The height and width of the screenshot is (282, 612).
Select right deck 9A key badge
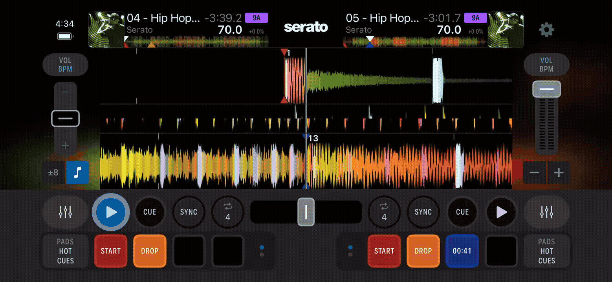coord(475,18)
